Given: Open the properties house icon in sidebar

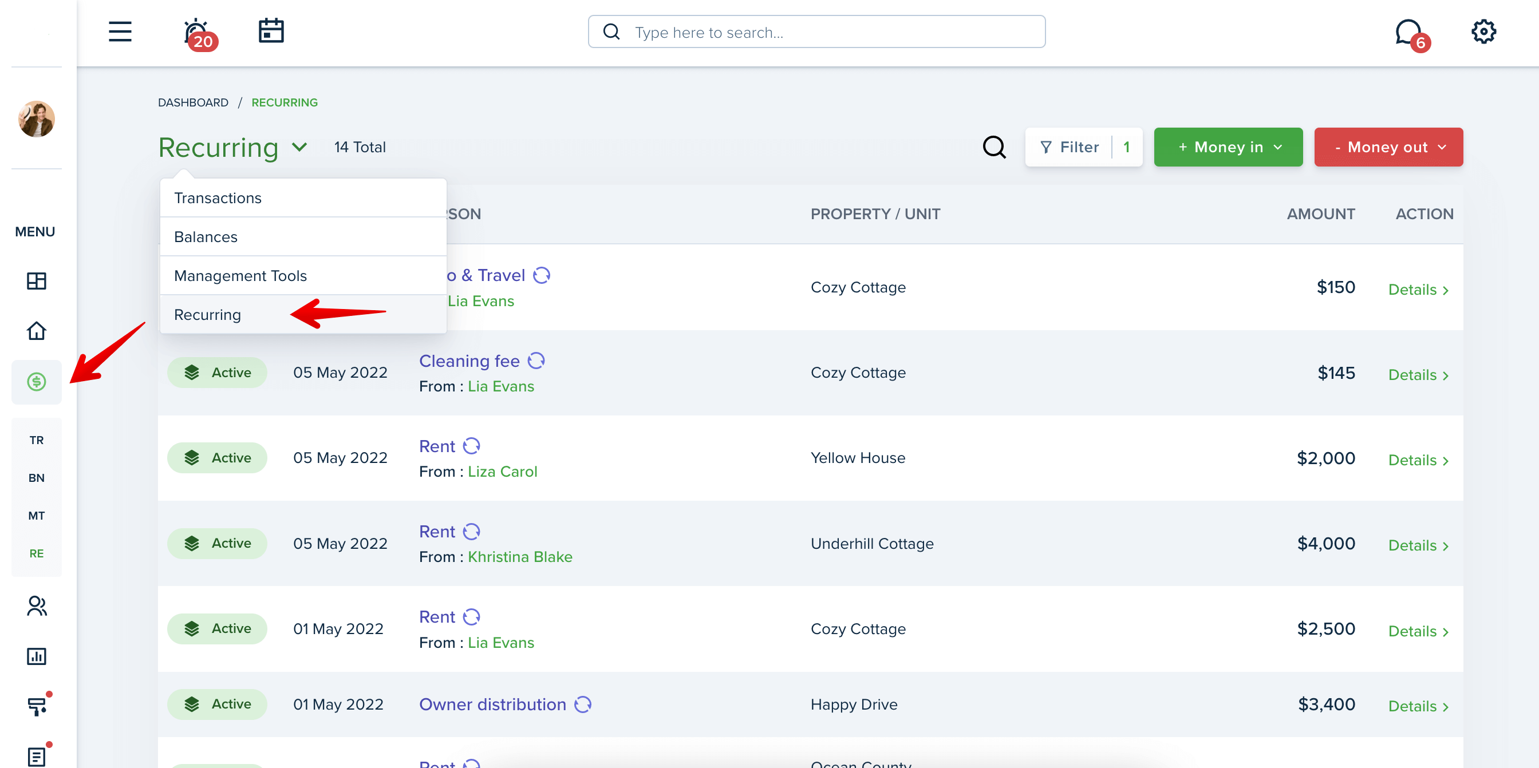Looking at the screenshot, I should (x=37, y=331).
